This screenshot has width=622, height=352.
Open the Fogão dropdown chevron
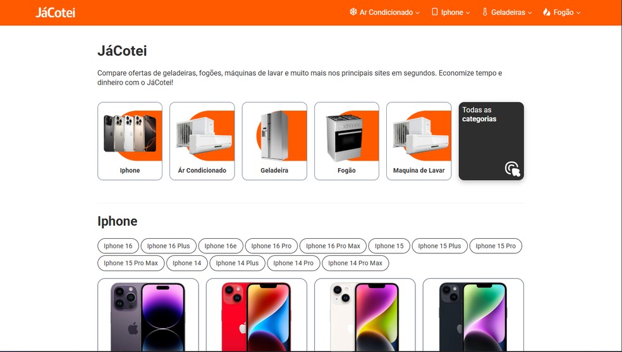pos(578,13)
